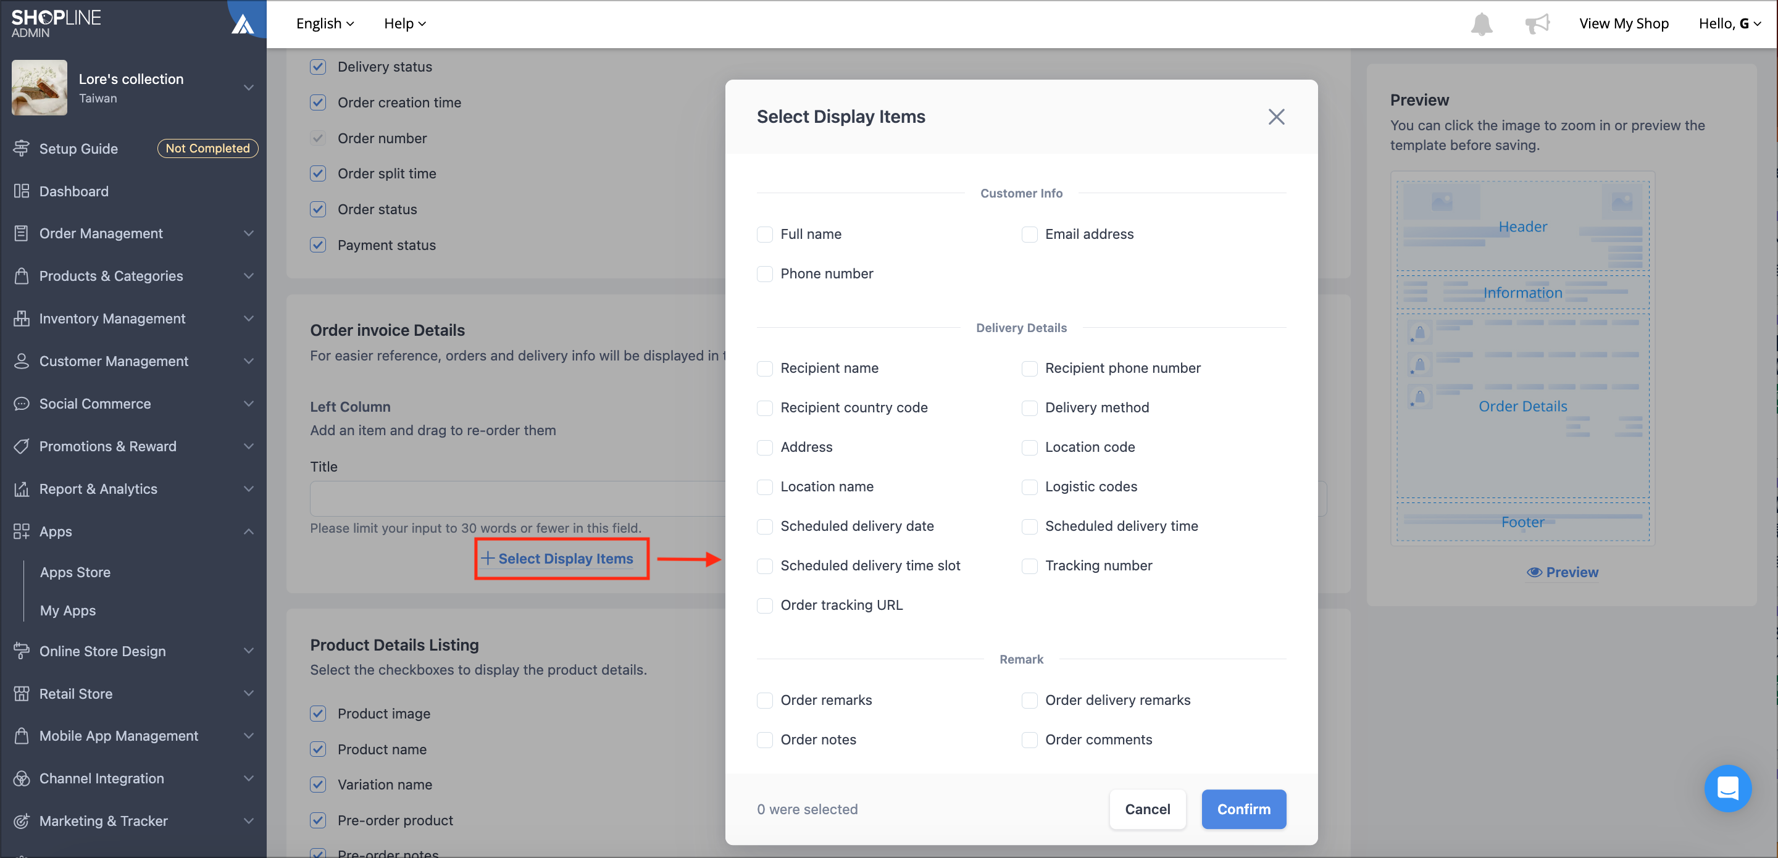This screenshot has width=1778, height=858.
Task: Check the Order tracking URL checkbox
Action: point(764,606)
